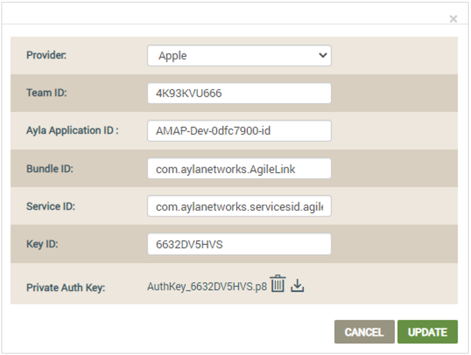The width and height of the screenshot is (471, 355).
Task: Delete the AuthKey_6632DV5HVS.p8 file with trash icon
Action: [277, 284]
